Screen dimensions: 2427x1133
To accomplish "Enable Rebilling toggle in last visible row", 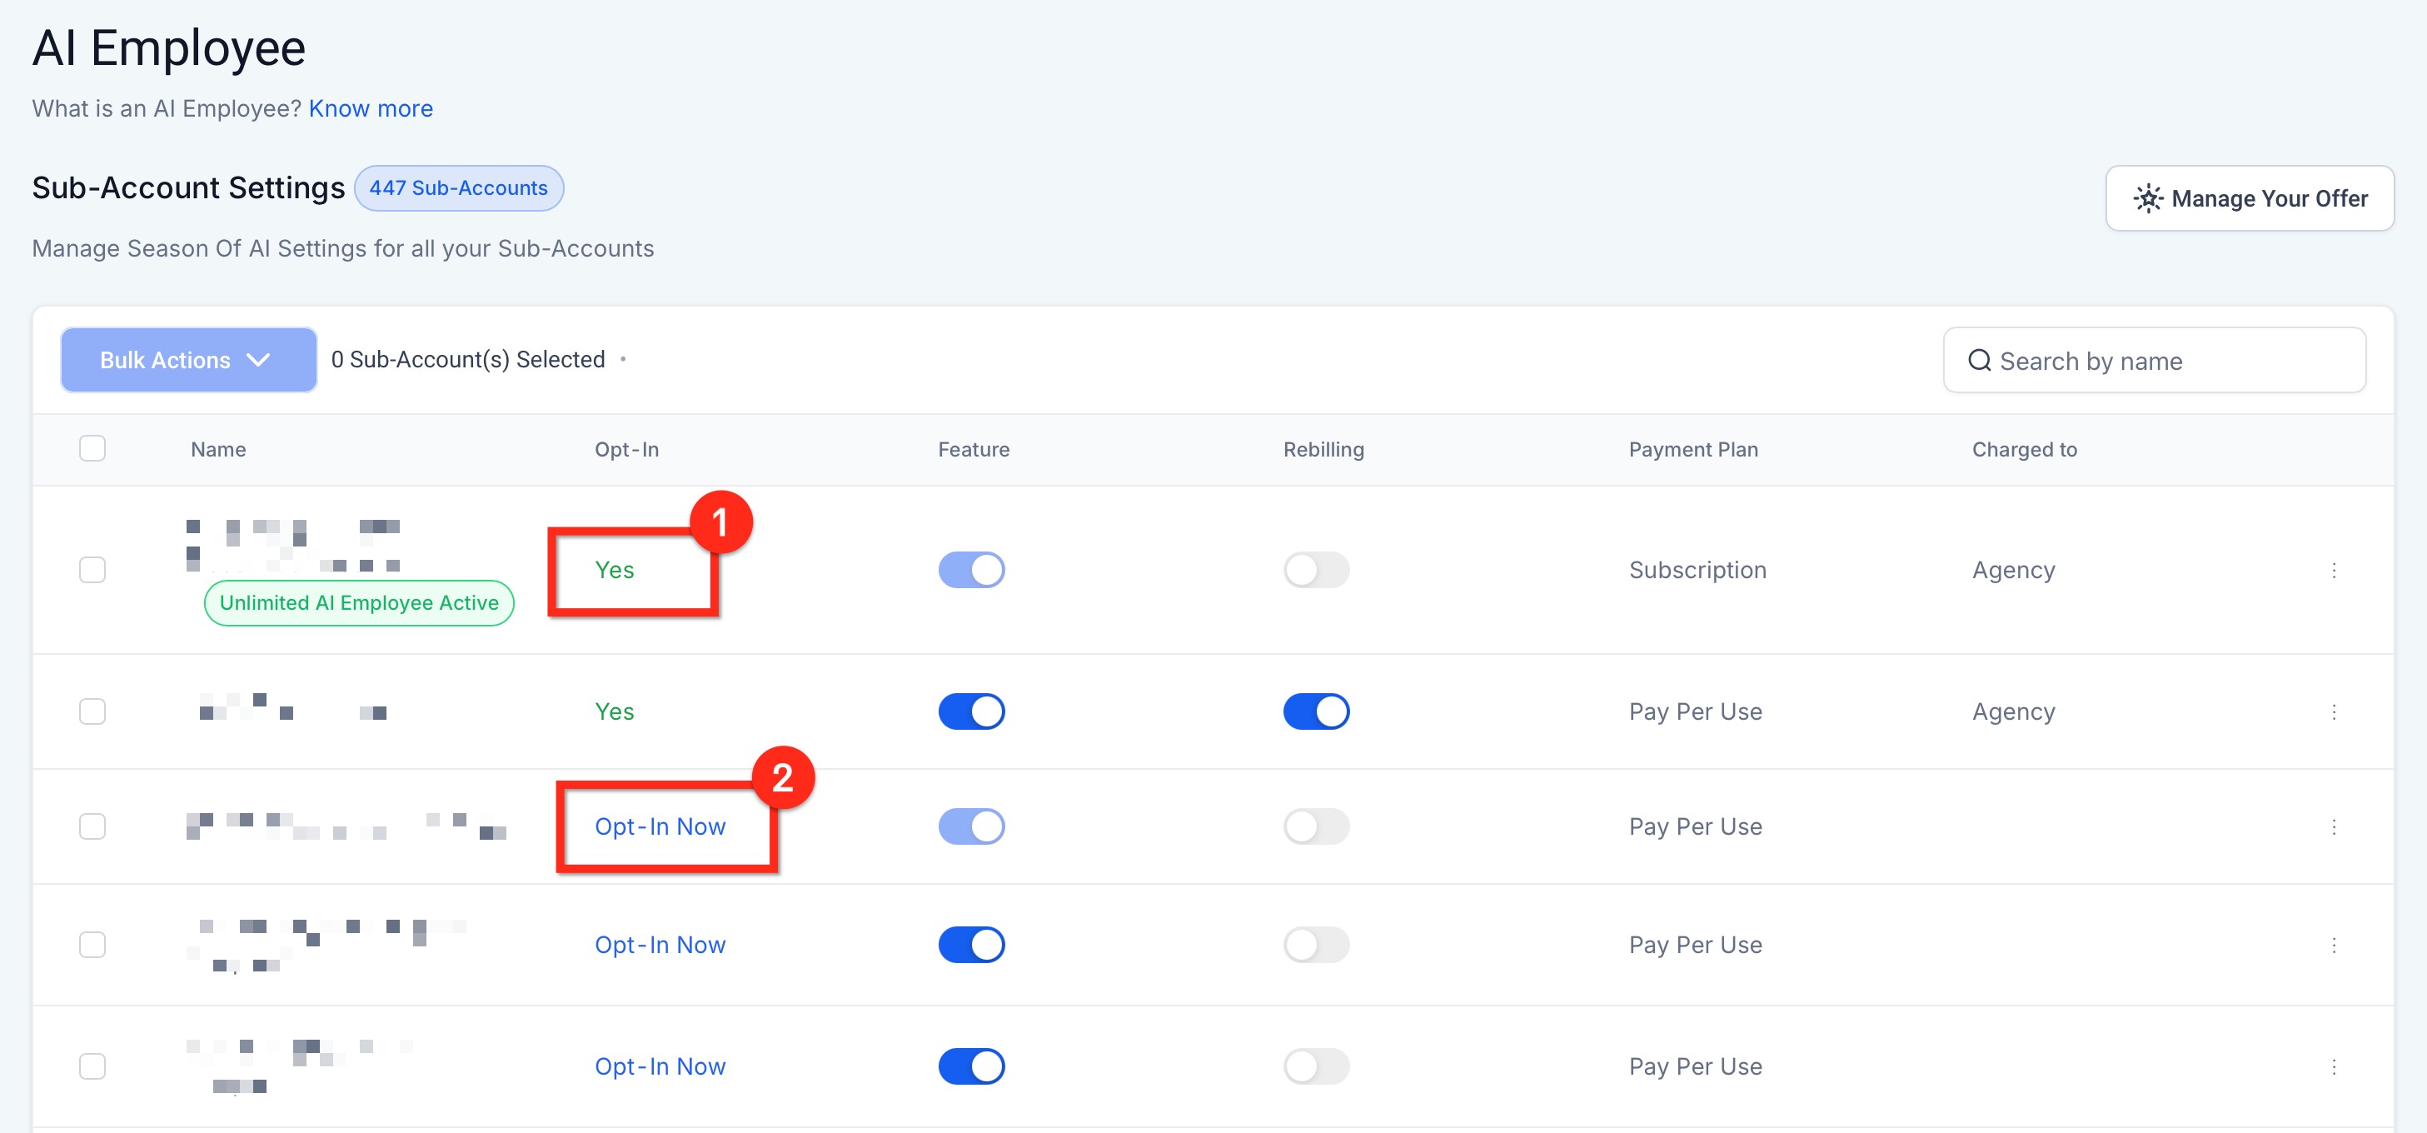I will (1315, 1066).
